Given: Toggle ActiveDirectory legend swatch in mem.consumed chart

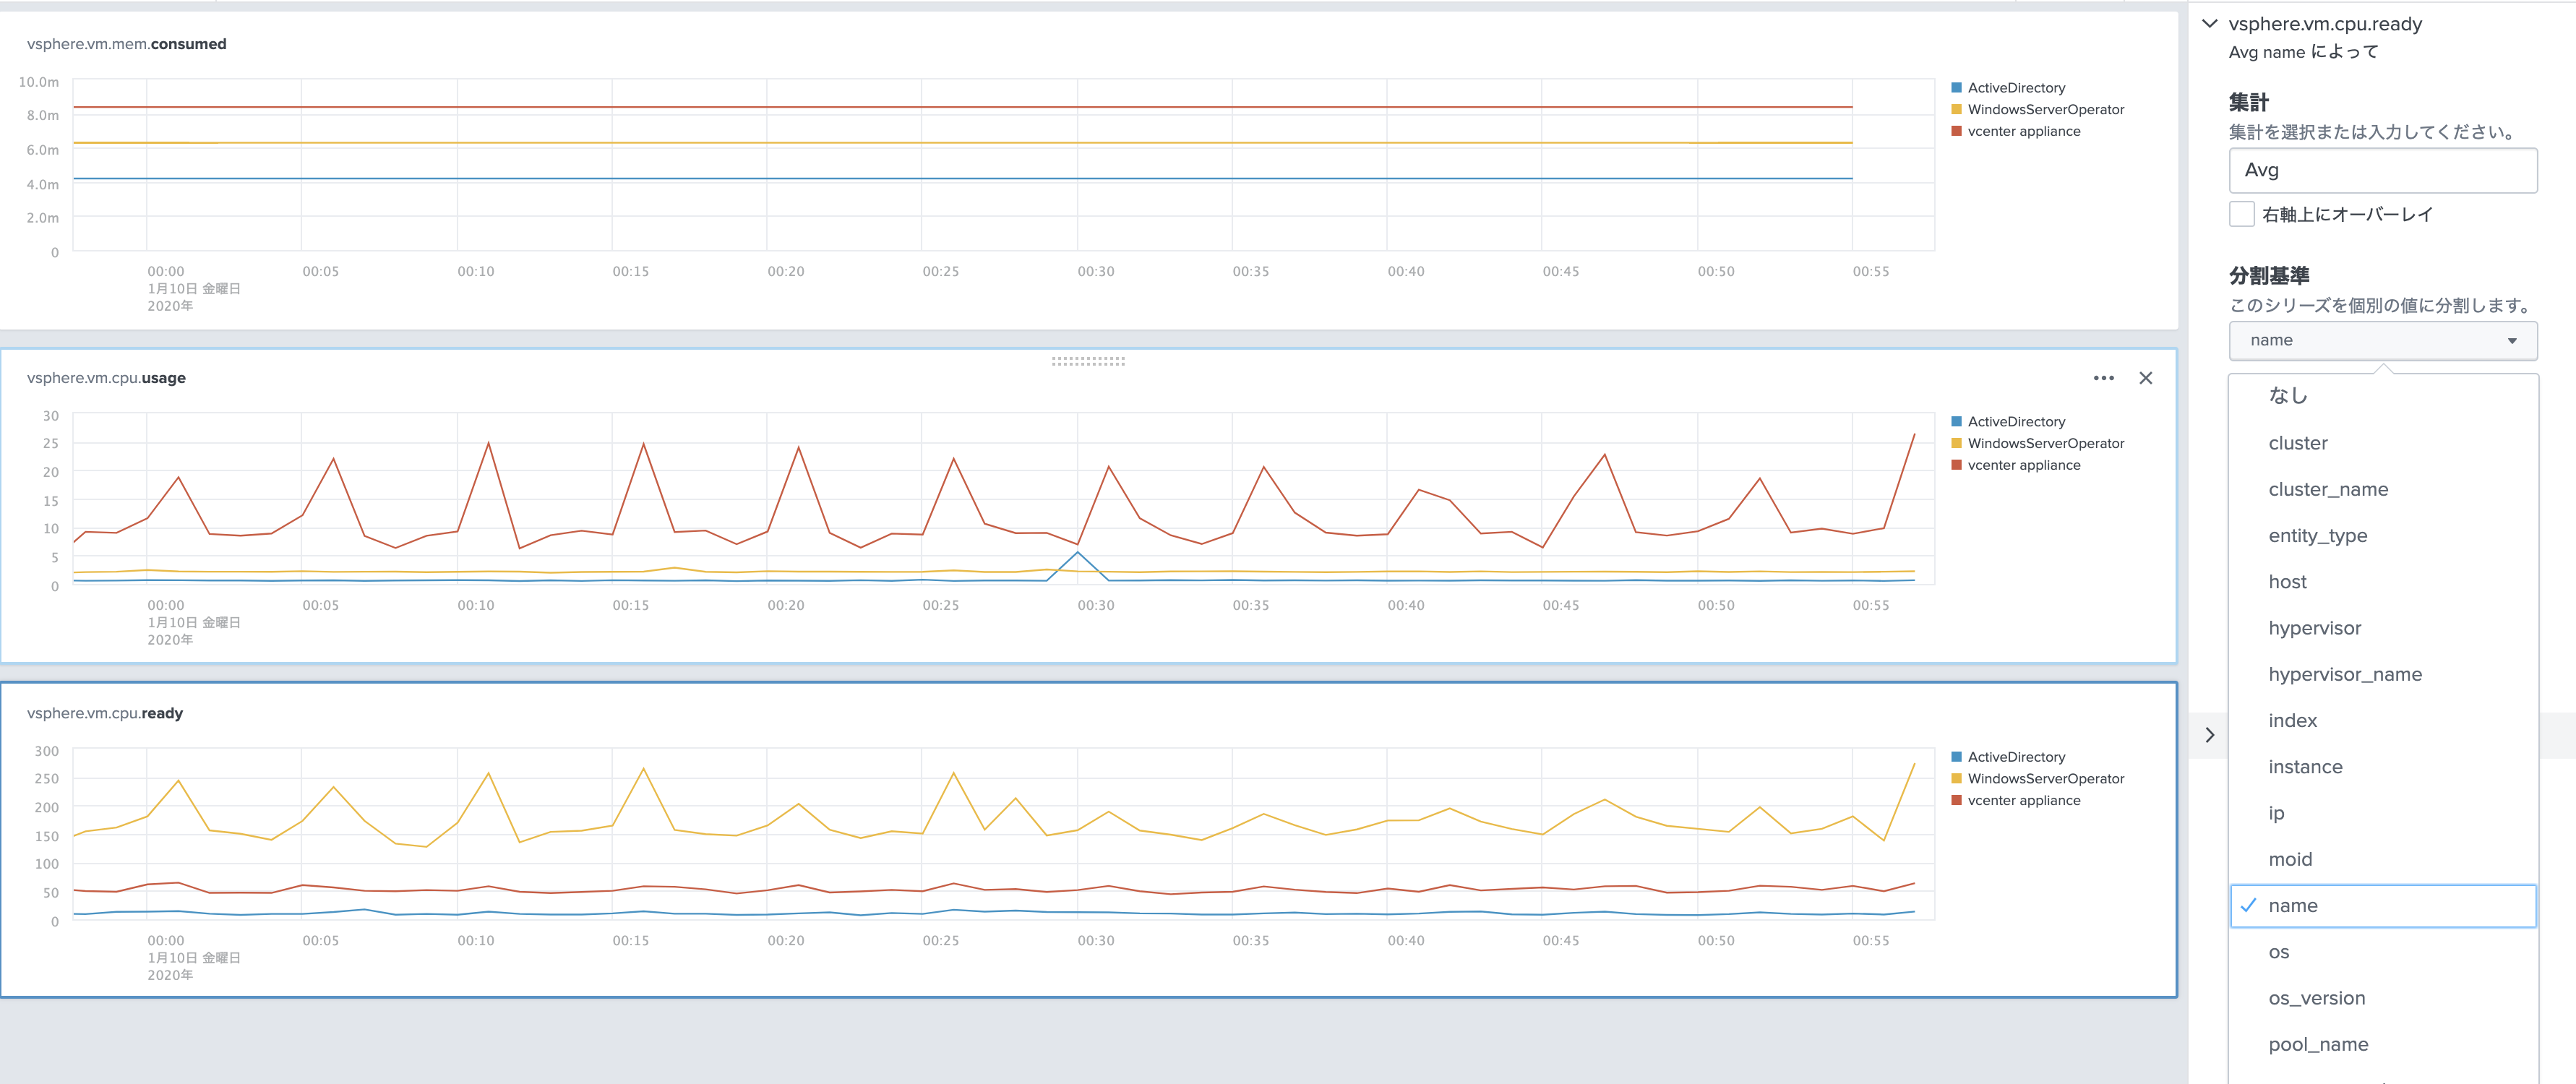Looking at the screenshot, I should coord(1956,88).
